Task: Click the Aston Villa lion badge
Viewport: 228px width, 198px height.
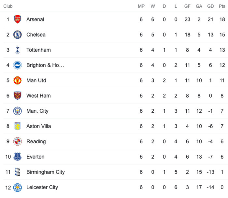Action: [x=18, y=126]
